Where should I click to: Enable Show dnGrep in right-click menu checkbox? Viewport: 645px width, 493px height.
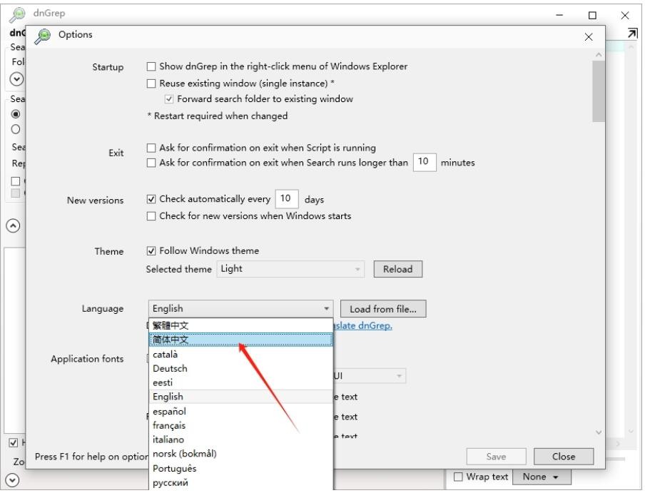(x=151, y=66)
